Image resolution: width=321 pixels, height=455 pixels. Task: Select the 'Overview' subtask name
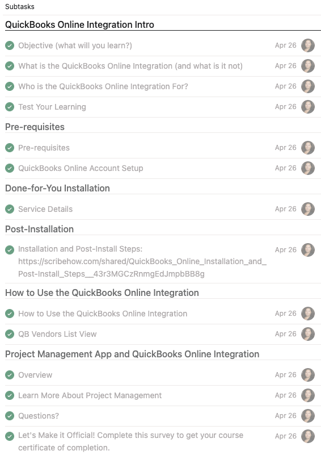35,375
